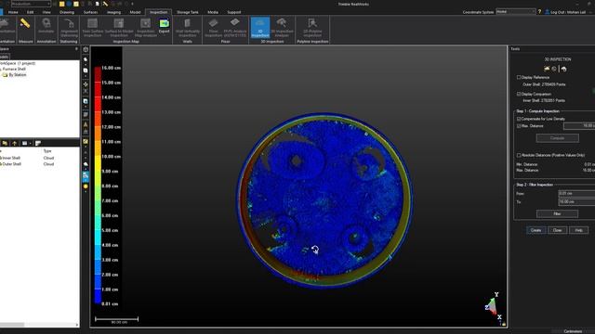The height and width of the screenshot is (334, 595).
Task: Open the Model ribbon tab
Action: (x=135, y=12)
